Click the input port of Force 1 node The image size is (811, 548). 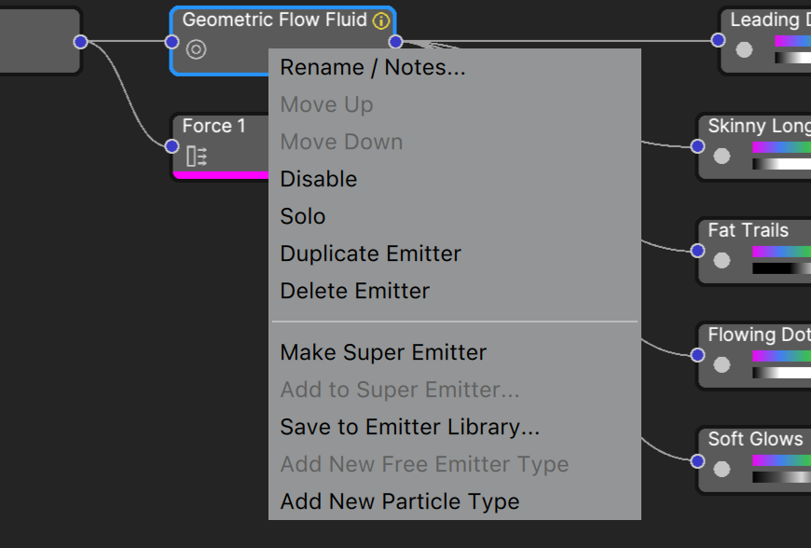172,146
